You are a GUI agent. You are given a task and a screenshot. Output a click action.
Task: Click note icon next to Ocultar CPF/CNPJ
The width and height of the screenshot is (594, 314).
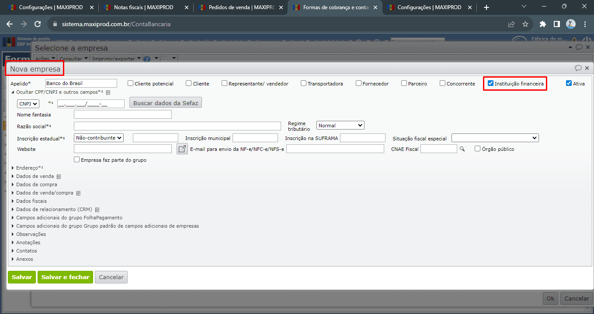click(108, 92)
